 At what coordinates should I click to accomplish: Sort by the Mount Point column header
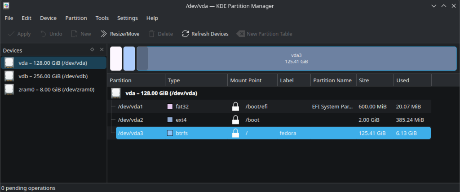click(252, 80)
